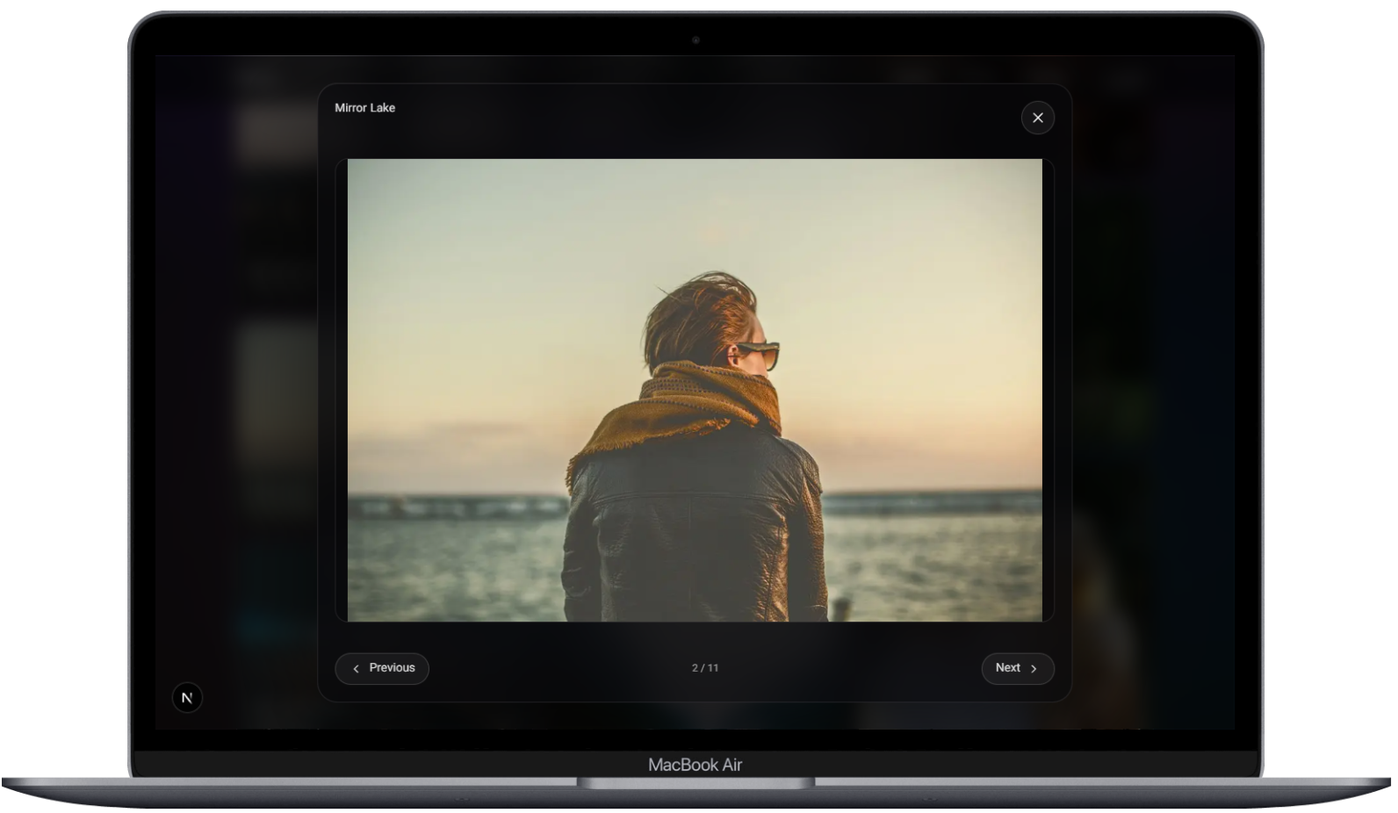The height and width of the screenshot is (813, 1398).
Task: Go to the Previous photo
Action: tap(382, 668)
